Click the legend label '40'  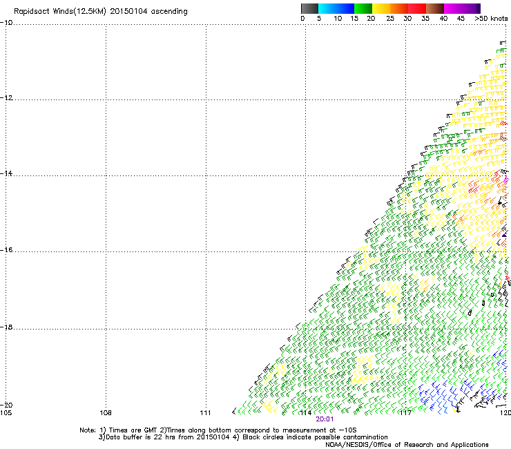coord(443,19)
